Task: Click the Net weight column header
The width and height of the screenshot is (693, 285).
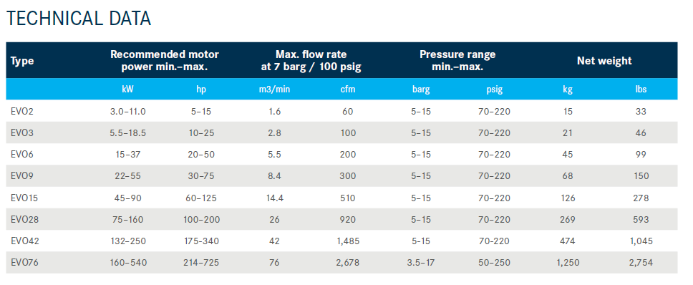Action: (604, 61)
